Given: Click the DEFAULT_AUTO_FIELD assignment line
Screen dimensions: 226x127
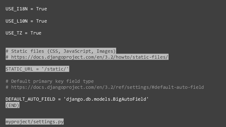Looking at the screenshot, I should click(77, 99).
